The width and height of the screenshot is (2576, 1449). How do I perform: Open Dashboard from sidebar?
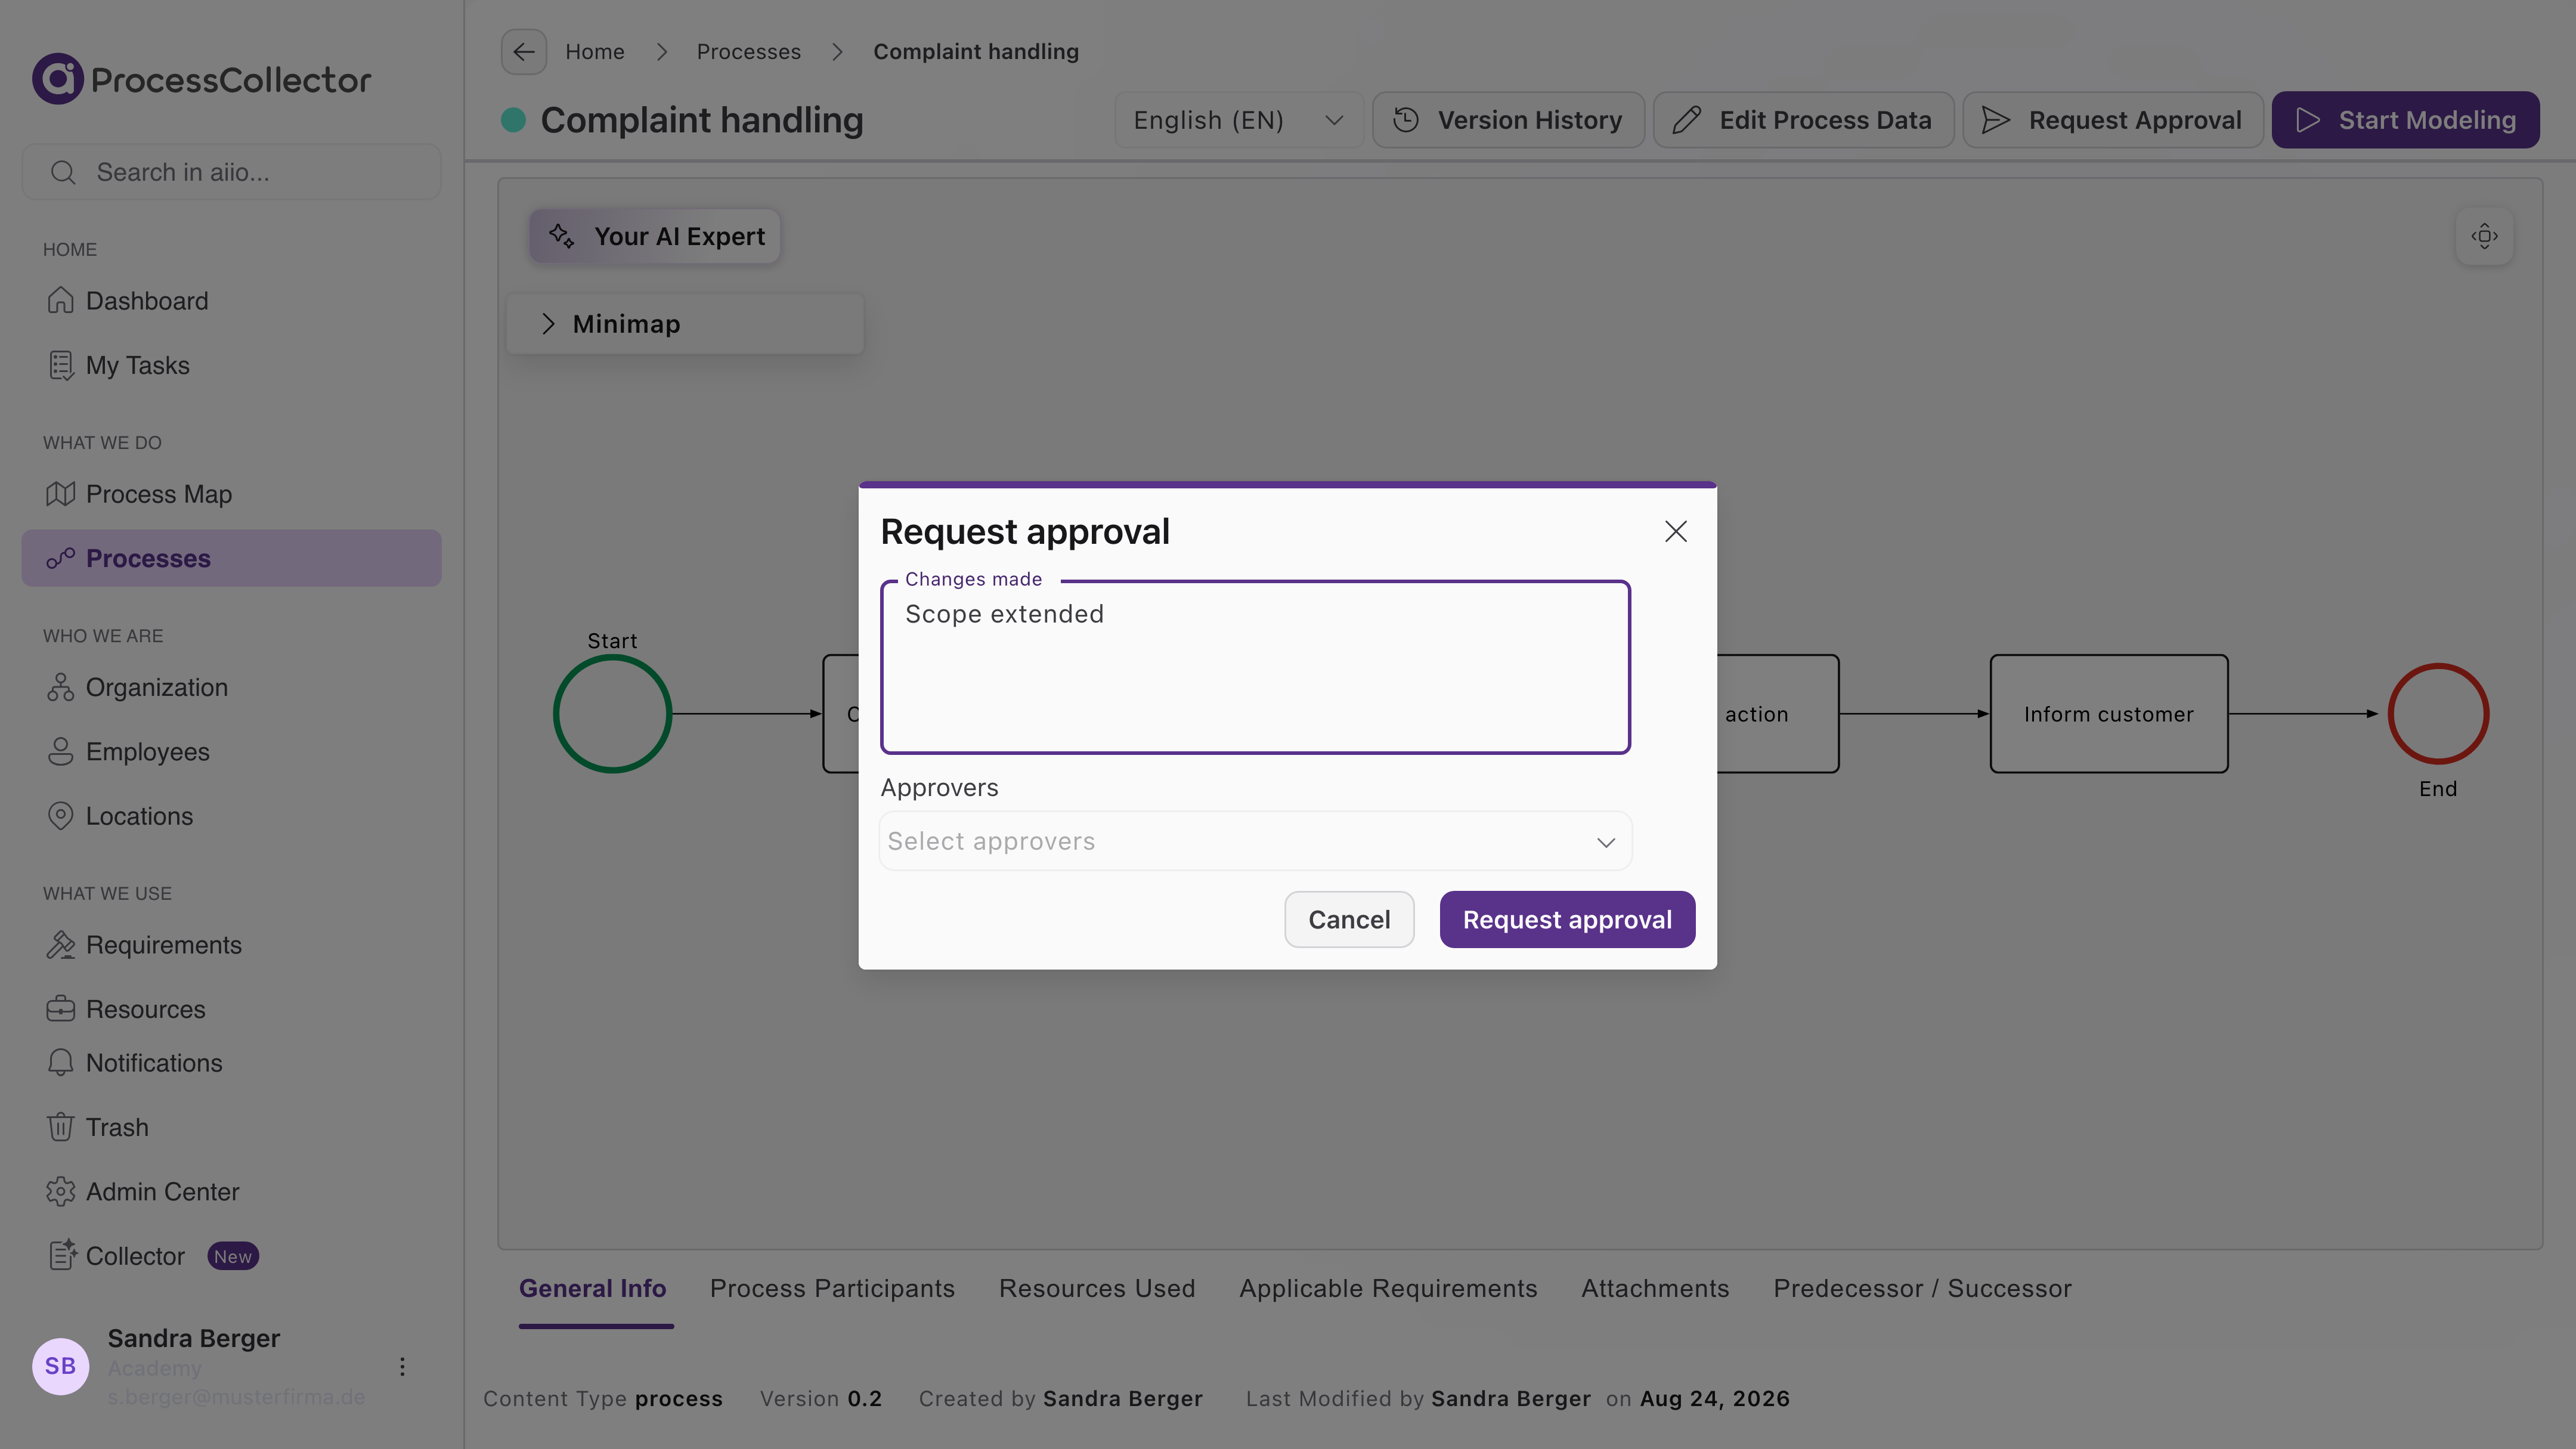pyautogui.click(x=231, y=301)
